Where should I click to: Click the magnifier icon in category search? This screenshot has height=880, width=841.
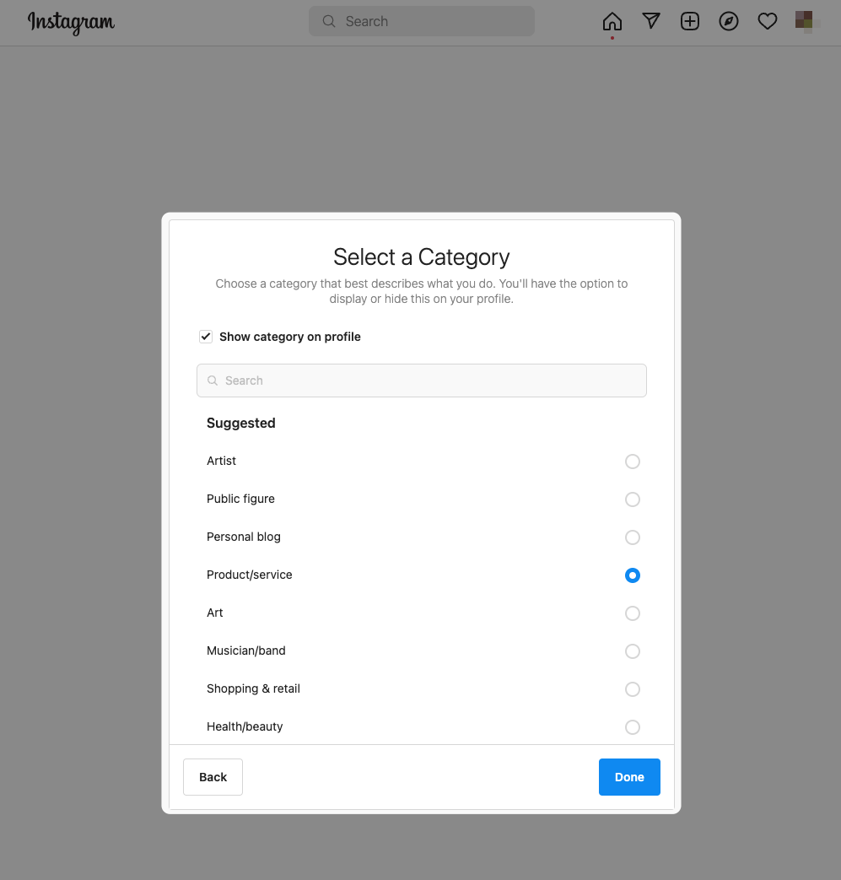pos(213,381)
